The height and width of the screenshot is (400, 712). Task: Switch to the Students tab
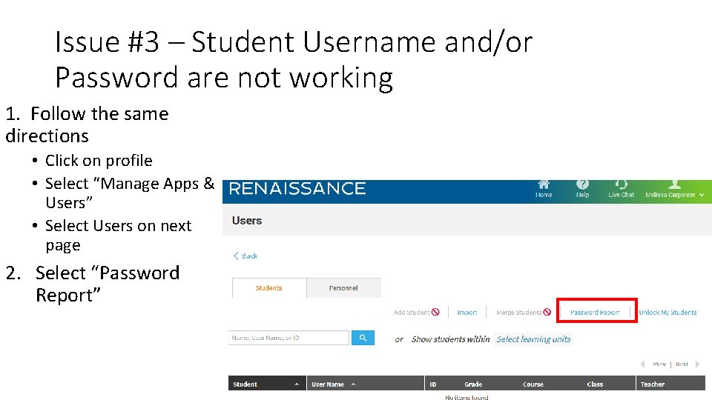(268, 288)
